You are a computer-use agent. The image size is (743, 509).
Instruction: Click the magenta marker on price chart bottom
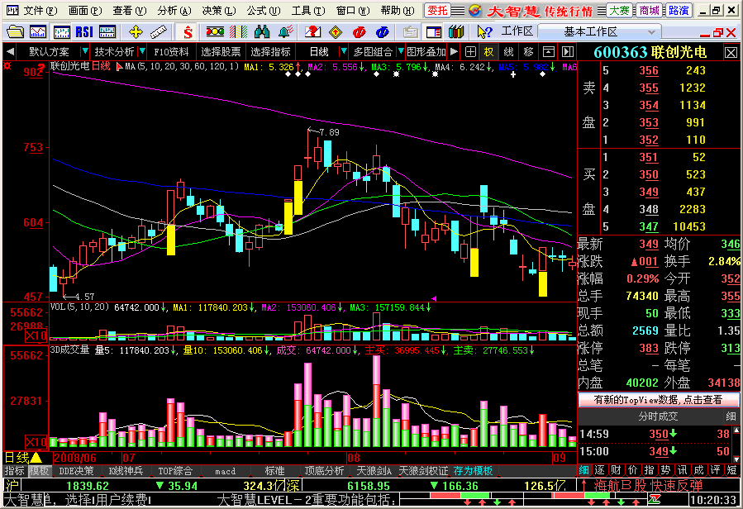pyautogui.click(x=434, y=298)
